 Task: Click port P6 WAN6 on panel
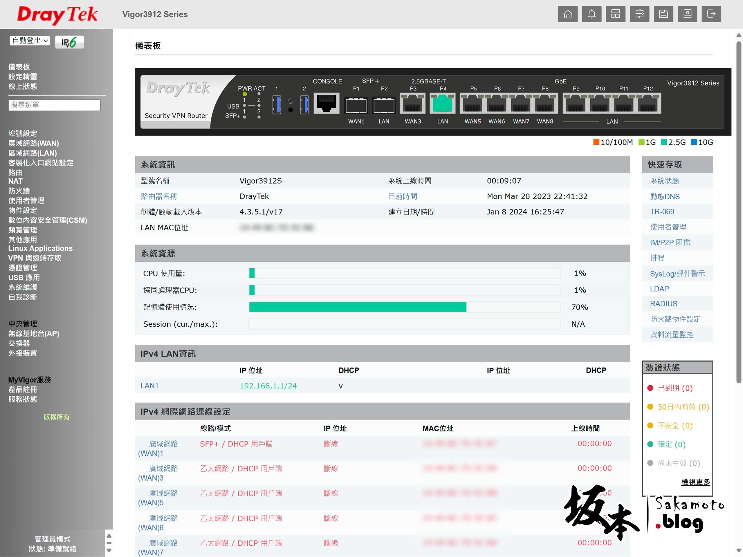coord(497,103)
